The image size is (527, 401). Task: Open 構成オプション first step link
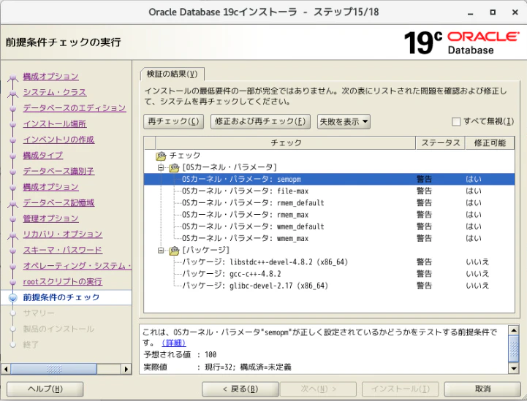point(50,77)
